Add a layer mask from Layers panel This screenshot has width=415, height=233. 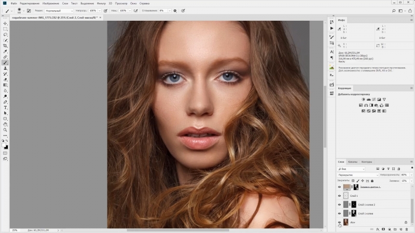(383, 229)
